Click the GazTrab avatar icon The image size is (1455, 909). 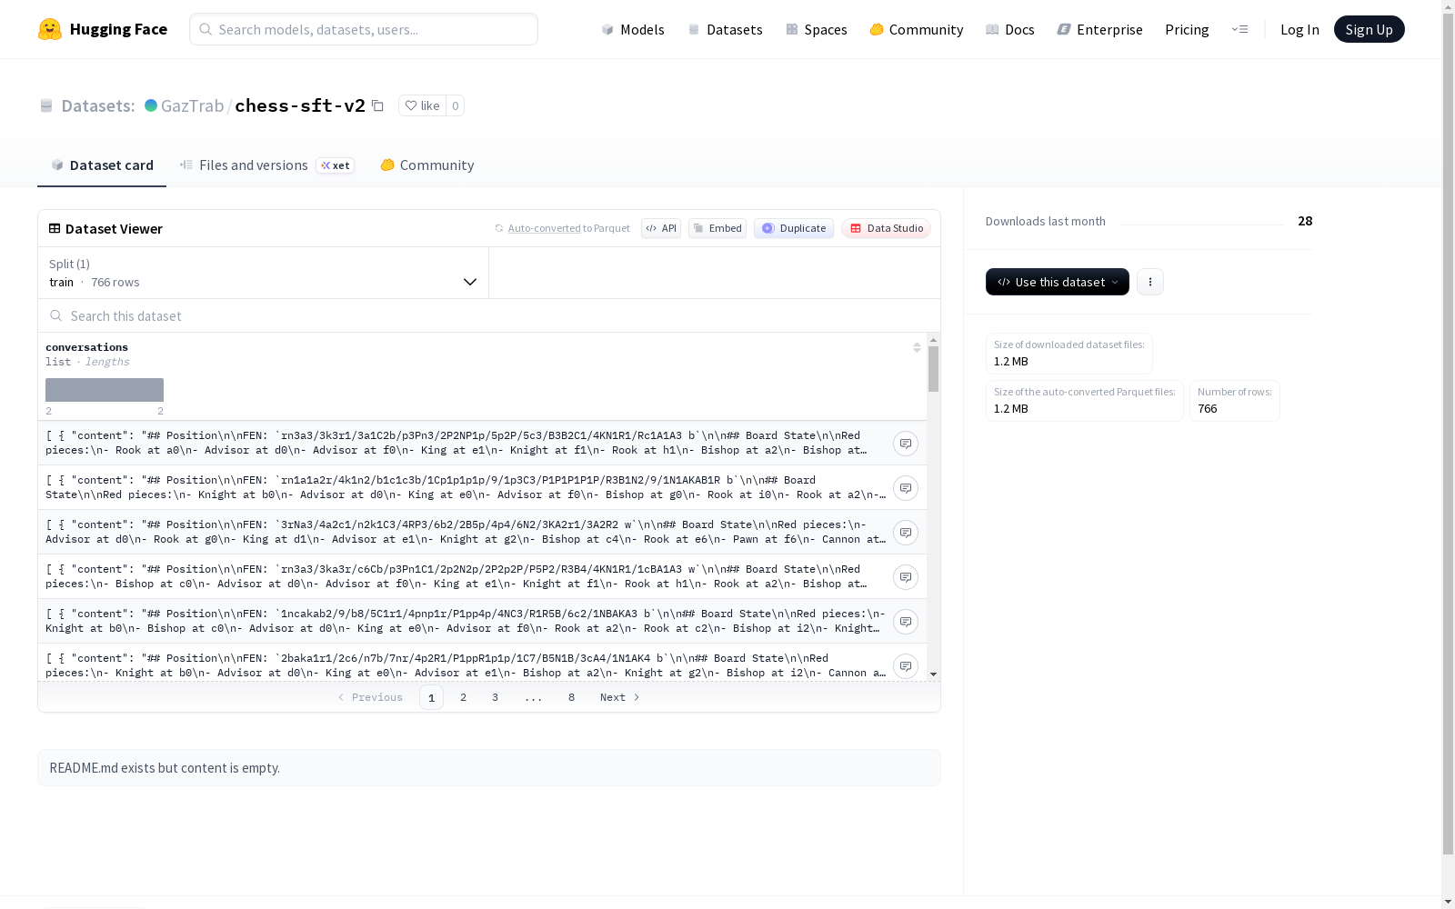[151, 105]
